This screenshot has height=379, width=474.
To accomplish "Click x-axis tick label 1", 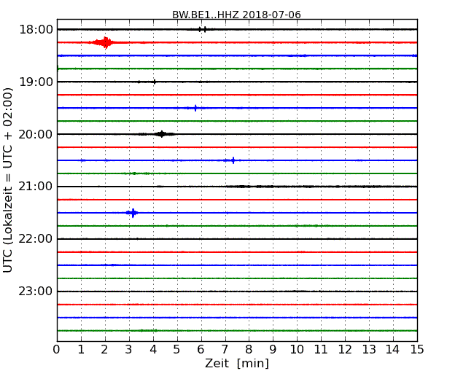I will pos(81,349).
